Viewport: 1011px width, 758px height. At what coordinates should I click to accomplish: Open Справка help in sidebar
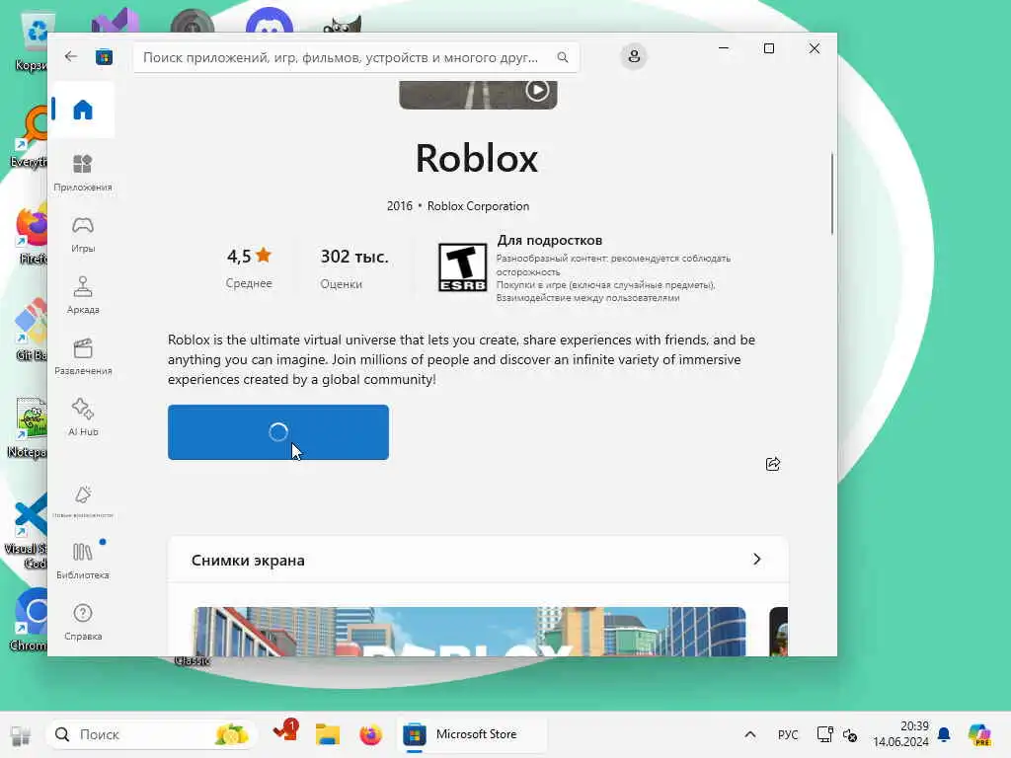[x=83, y=622]
